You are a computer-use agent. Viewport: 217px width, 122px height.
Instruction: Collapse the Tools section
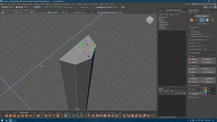tap(190, 76)
